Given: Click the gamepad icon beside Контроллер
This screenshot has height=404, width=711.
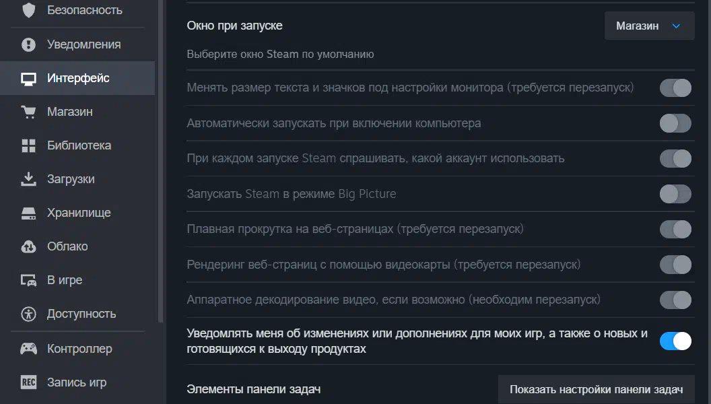Looking at the screenshot, I should pyautogui.click(x=28, y=349).
